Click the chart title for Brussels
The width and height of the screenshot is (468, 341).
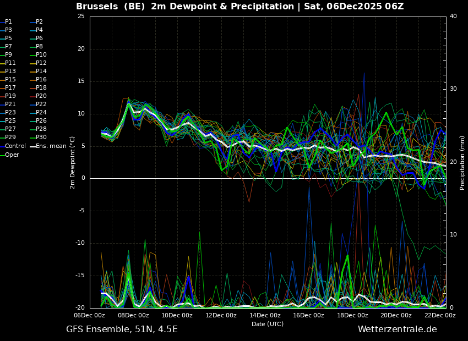tap(240, 7)
